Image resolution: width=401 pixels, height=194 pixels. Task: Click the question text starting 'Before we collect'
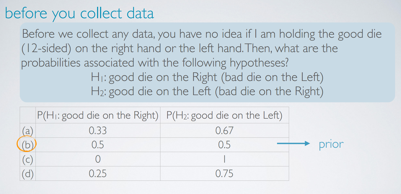pos(202,48)
